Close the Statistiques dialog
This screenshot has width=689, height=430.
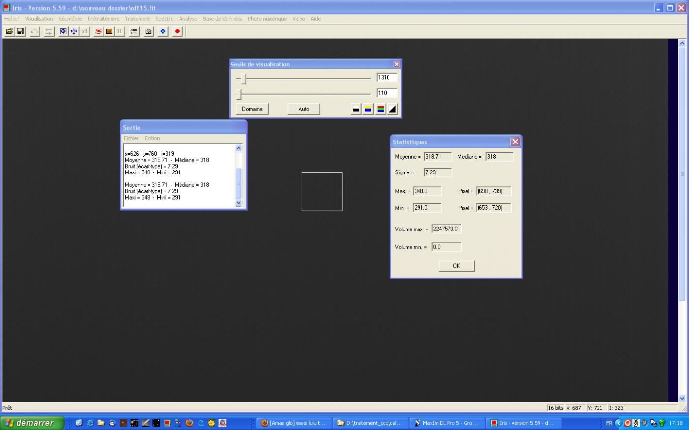(515, 142)
